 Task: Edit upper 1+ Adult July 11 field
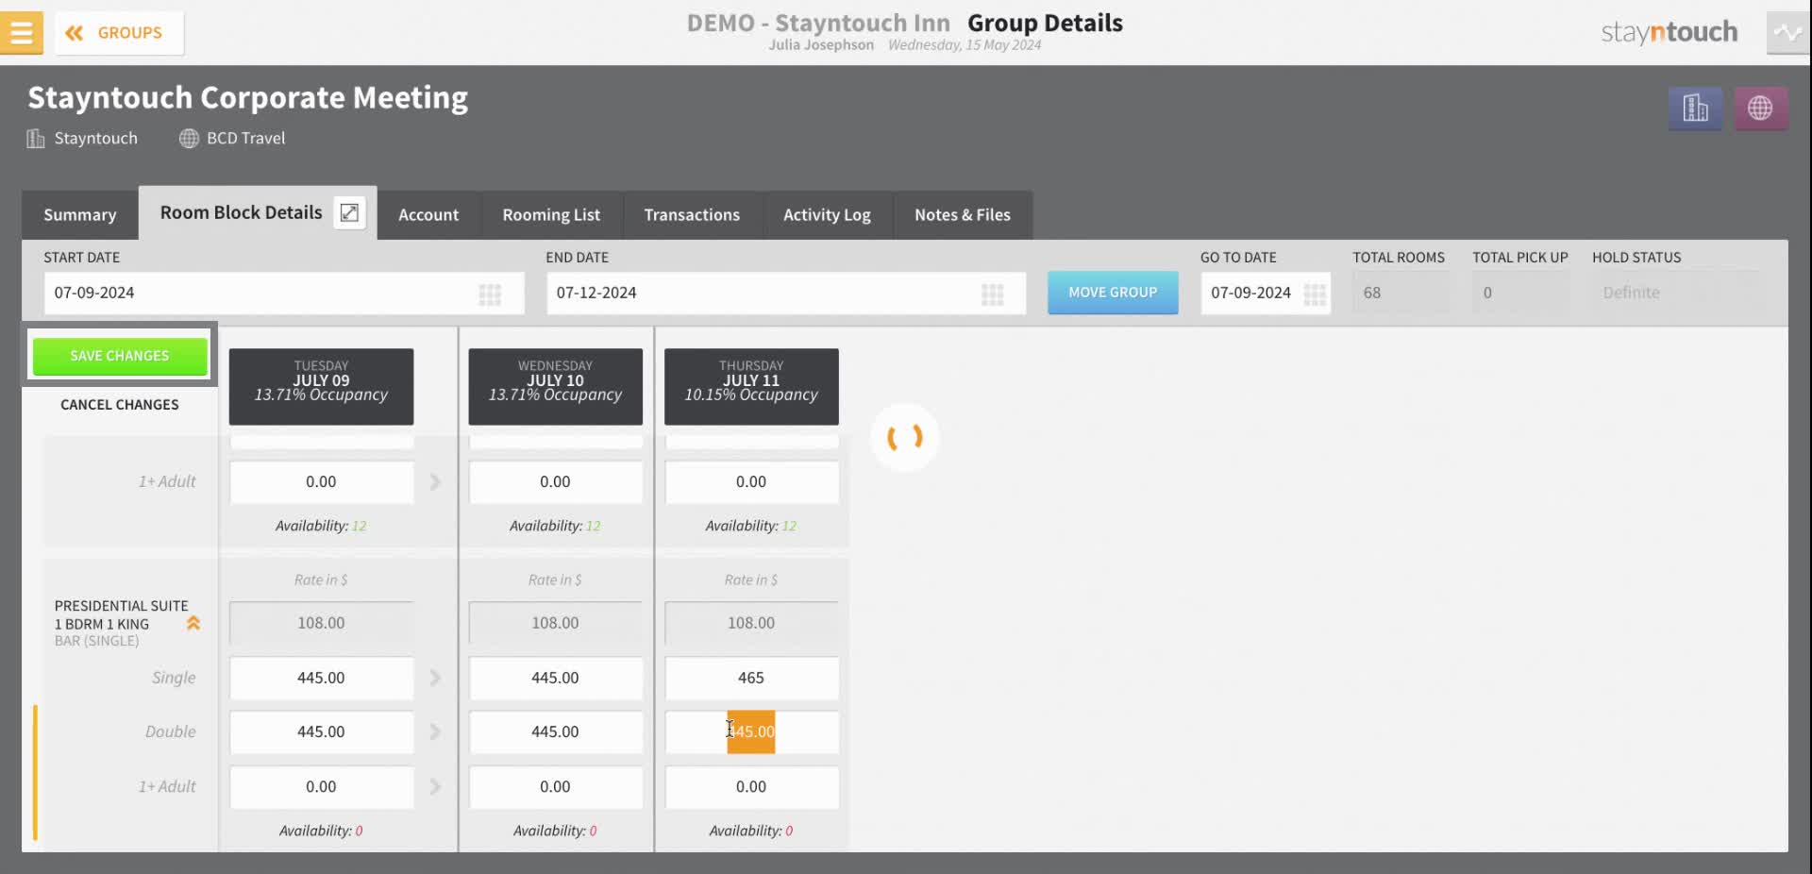point(751,482)
